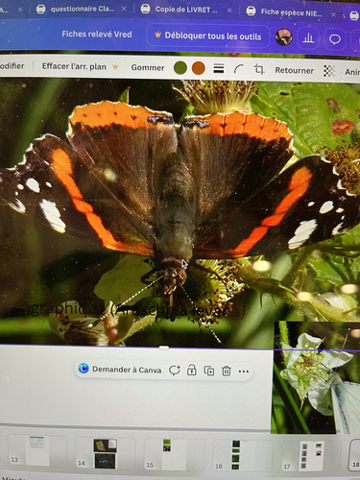Pick the orange color swatch

point(199,68)
